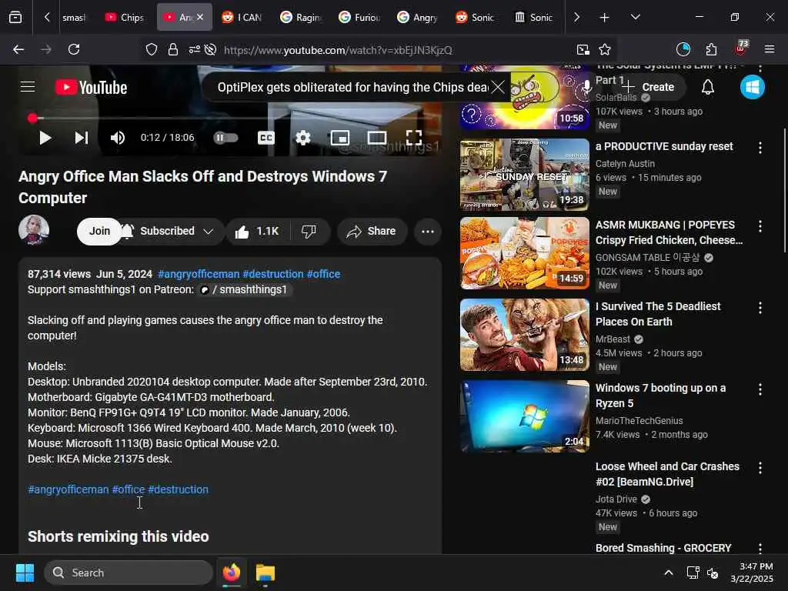
Task: Show hidden system tray icons chevron
Action: (669, 573)
